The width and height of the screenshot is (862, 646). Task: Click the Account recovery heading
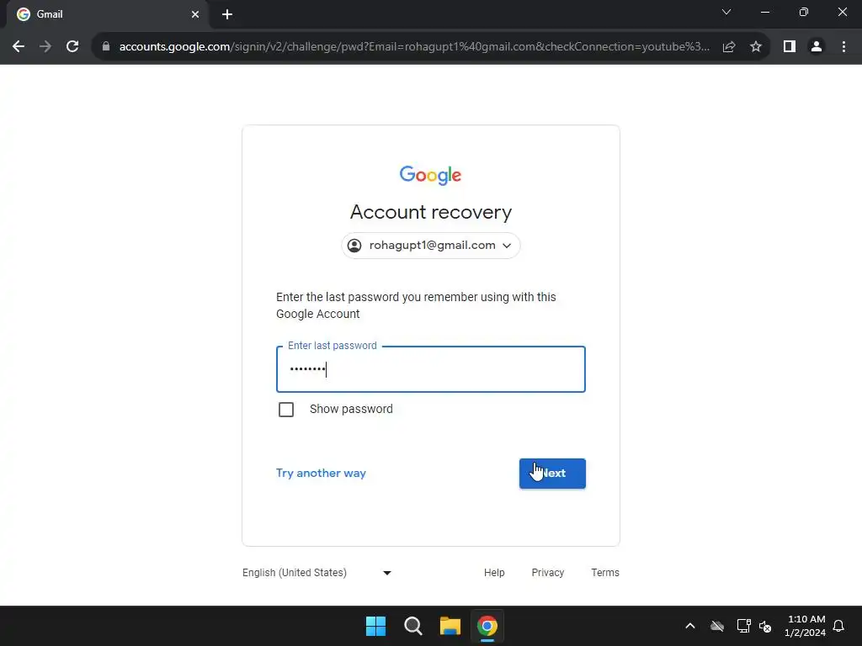(431, 212)
